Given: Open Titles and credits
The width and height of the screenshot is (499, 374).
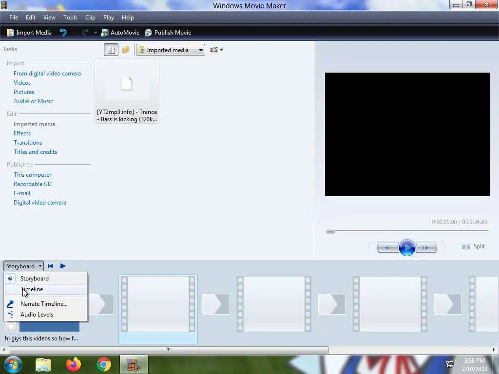Looking at the screenshot, I should [35, 152].
